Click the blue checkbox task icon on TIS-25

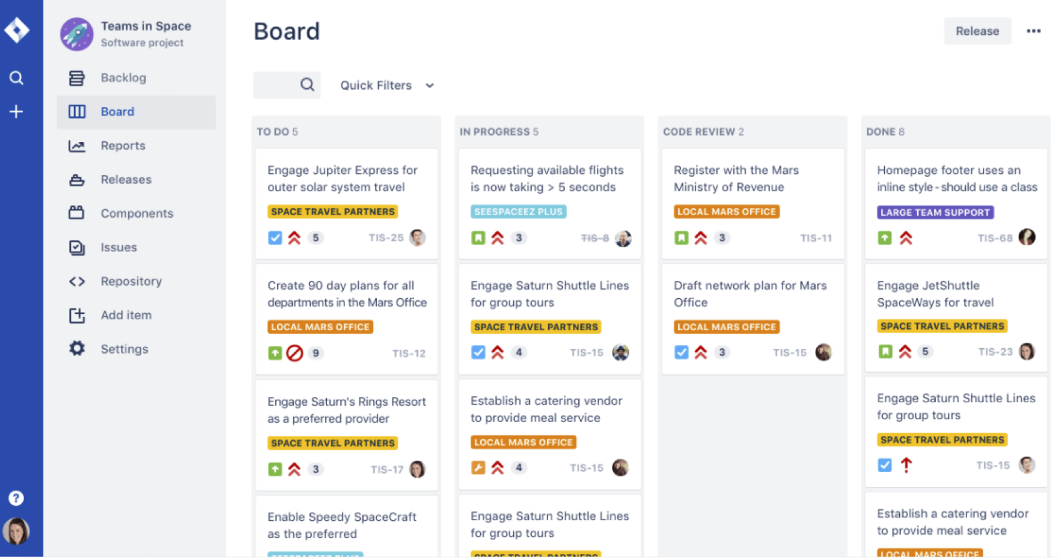click(x=275, y=238)
